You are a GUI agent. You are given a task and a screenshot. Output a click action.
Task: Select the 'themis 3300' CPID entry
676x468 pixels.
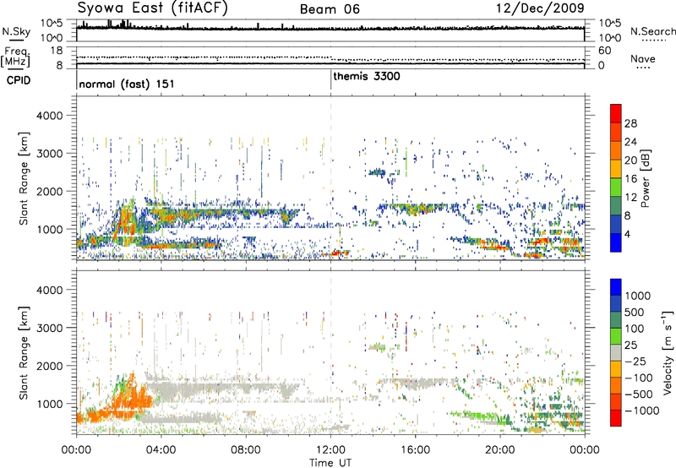(367, 76)
